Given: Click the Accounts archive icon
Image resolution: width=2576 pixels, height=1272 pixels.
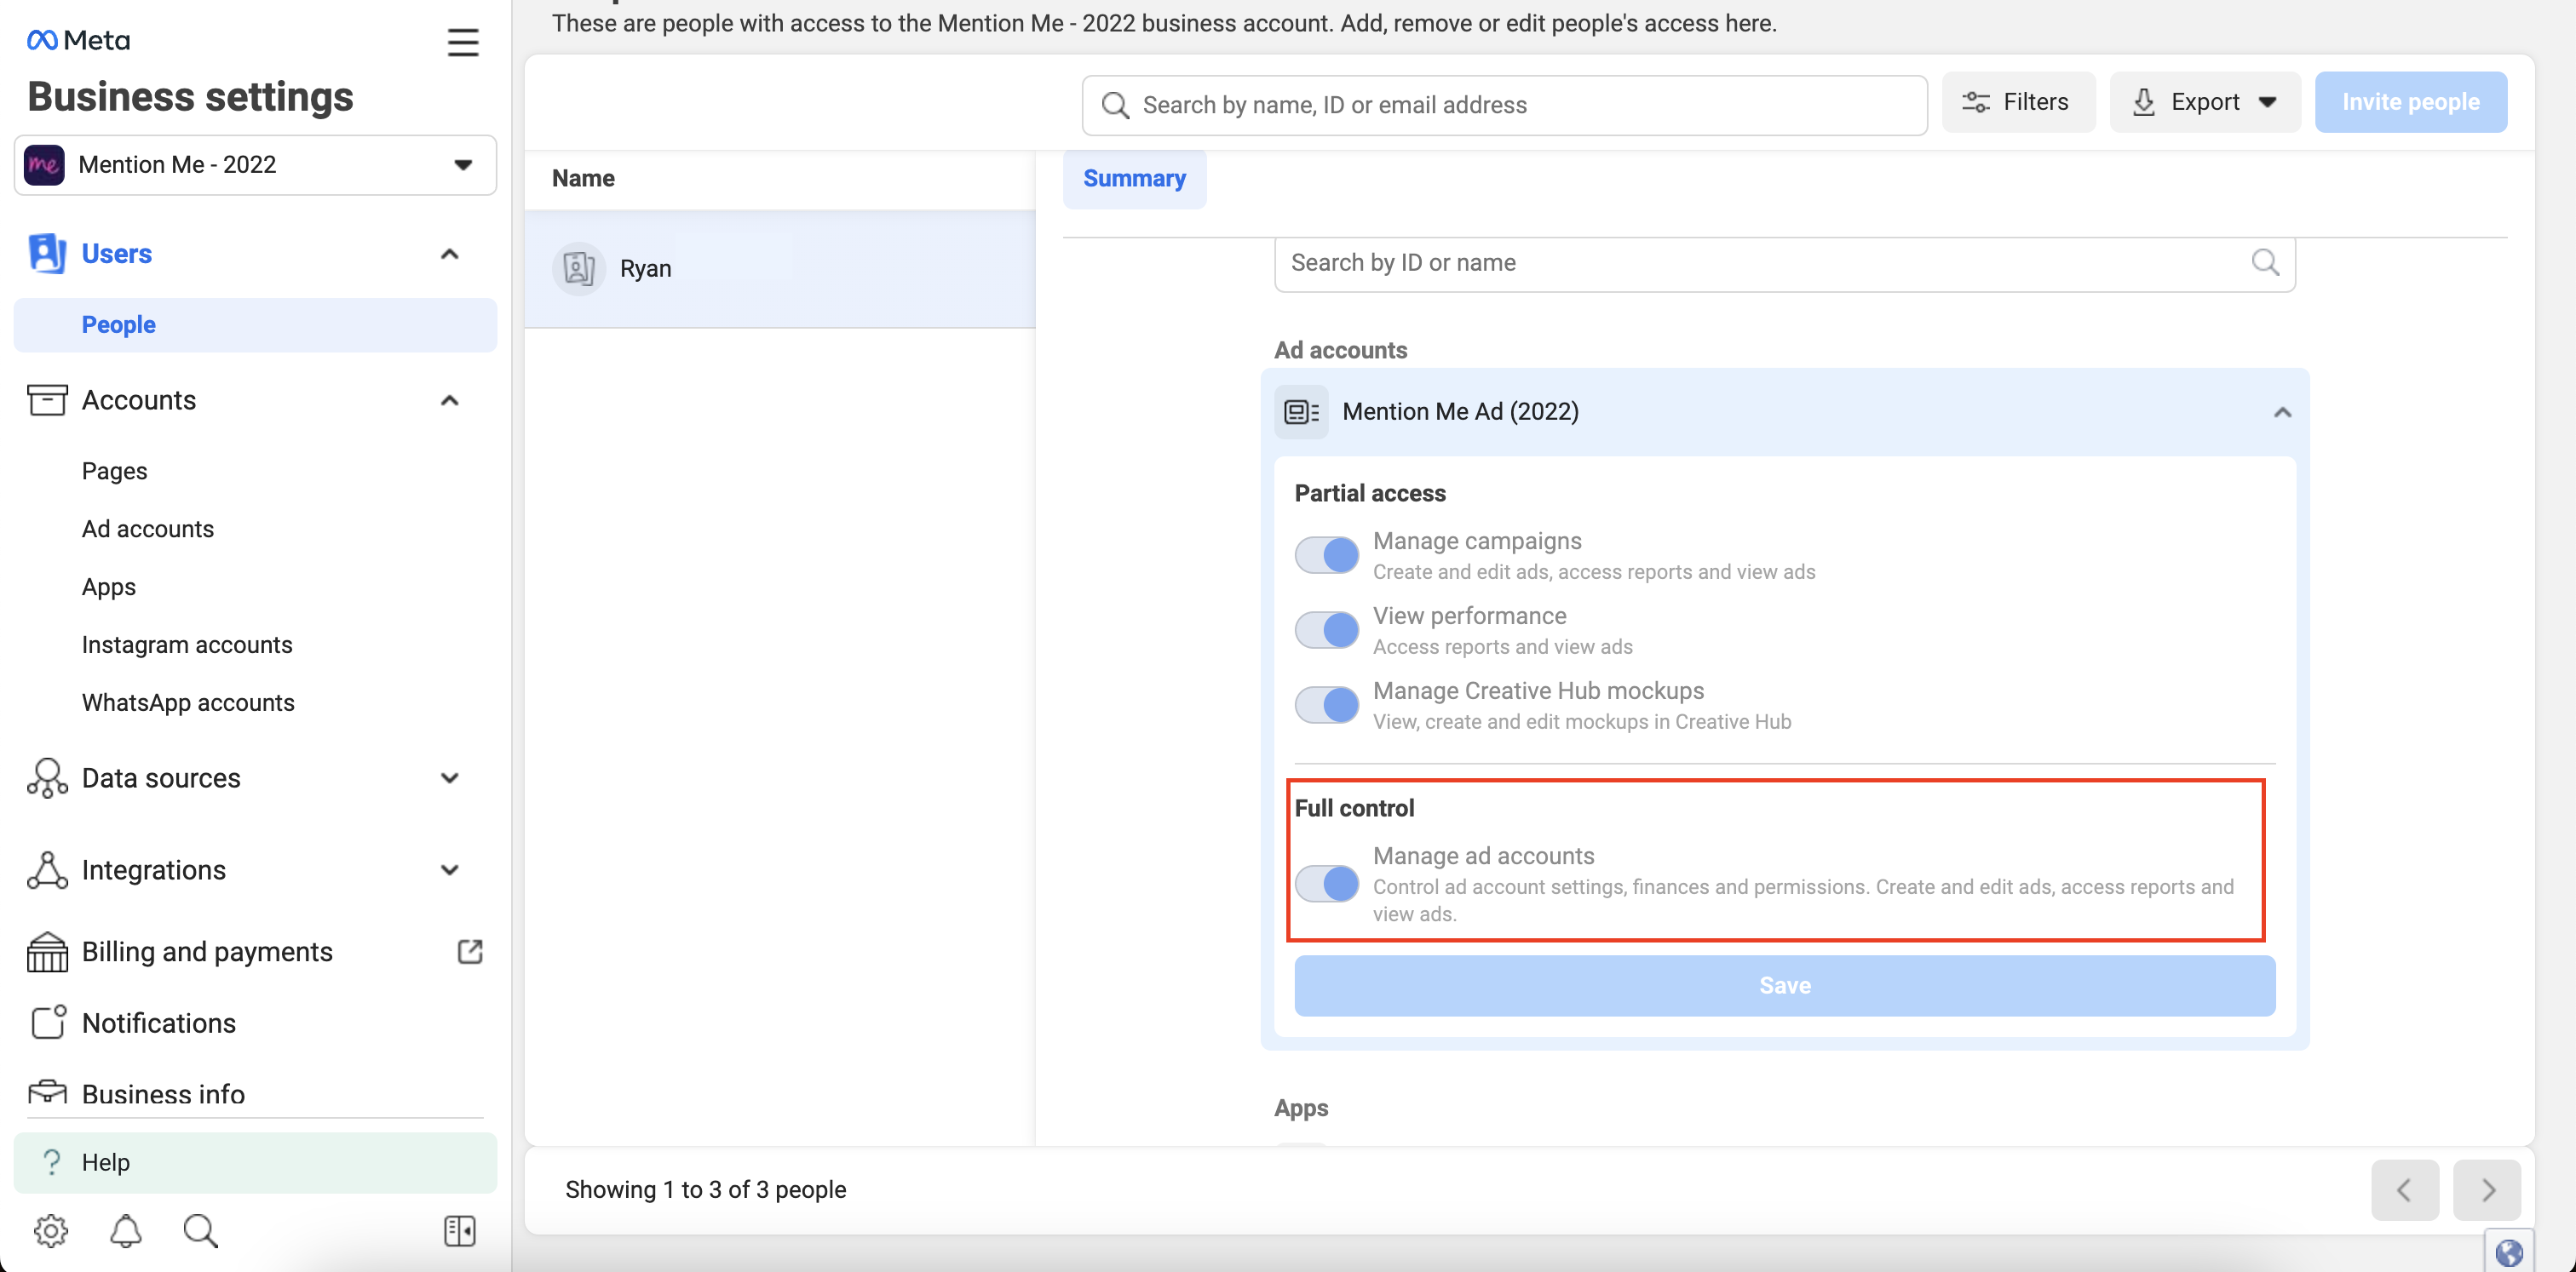Looking at the screenshot, I should (47, 401).
